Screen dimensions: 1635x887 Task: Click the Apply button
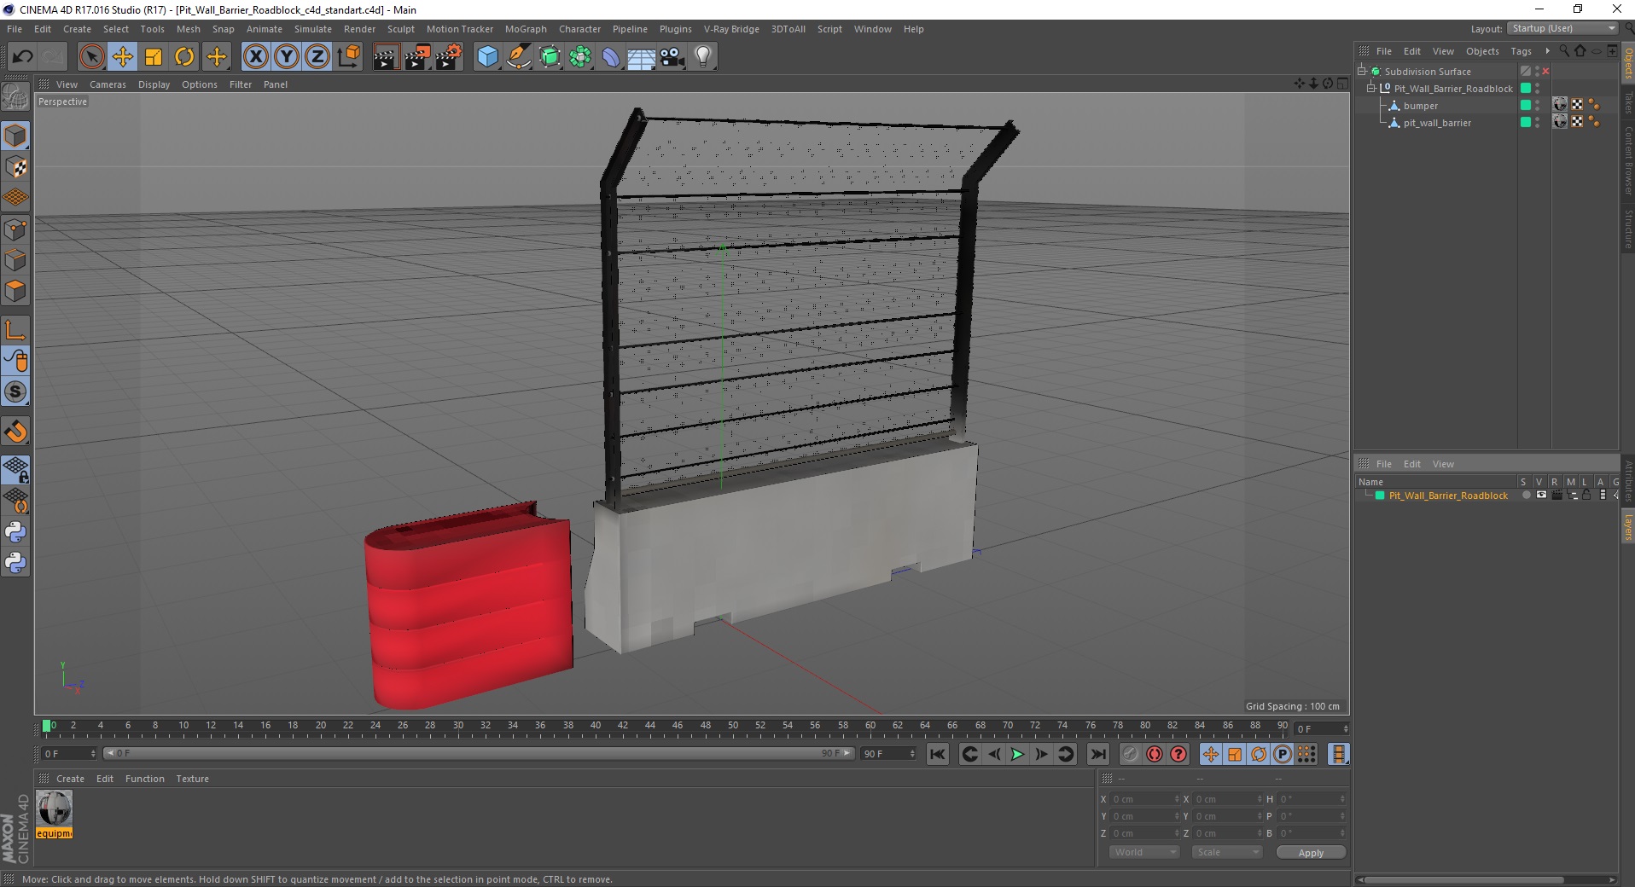click(1311, 853)
